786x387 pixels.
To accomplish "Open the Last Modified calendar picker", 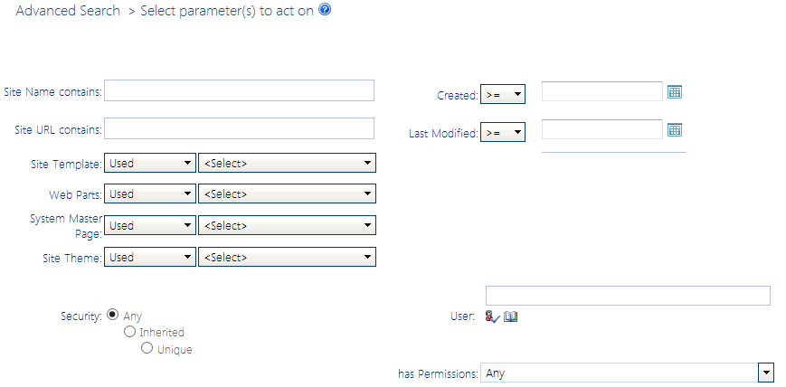I will pyautogui.click(x=674, y=129).
